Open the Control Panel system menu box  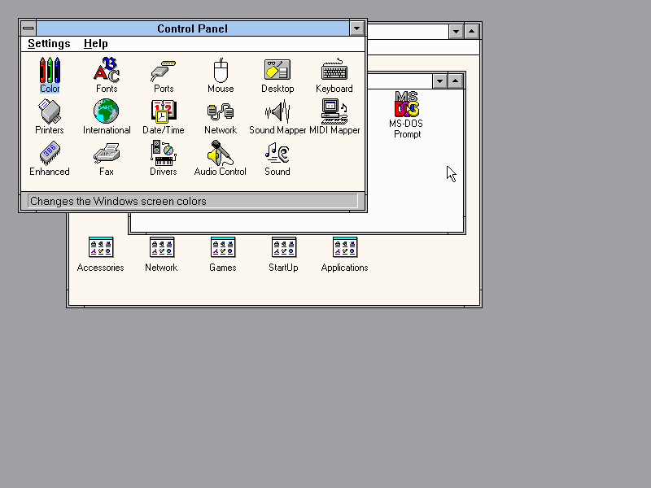pos(28,28)
